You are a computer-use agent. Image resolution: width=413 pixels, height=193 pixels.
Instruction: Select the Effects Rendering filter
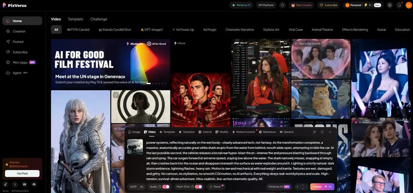[x=355, y=30]
